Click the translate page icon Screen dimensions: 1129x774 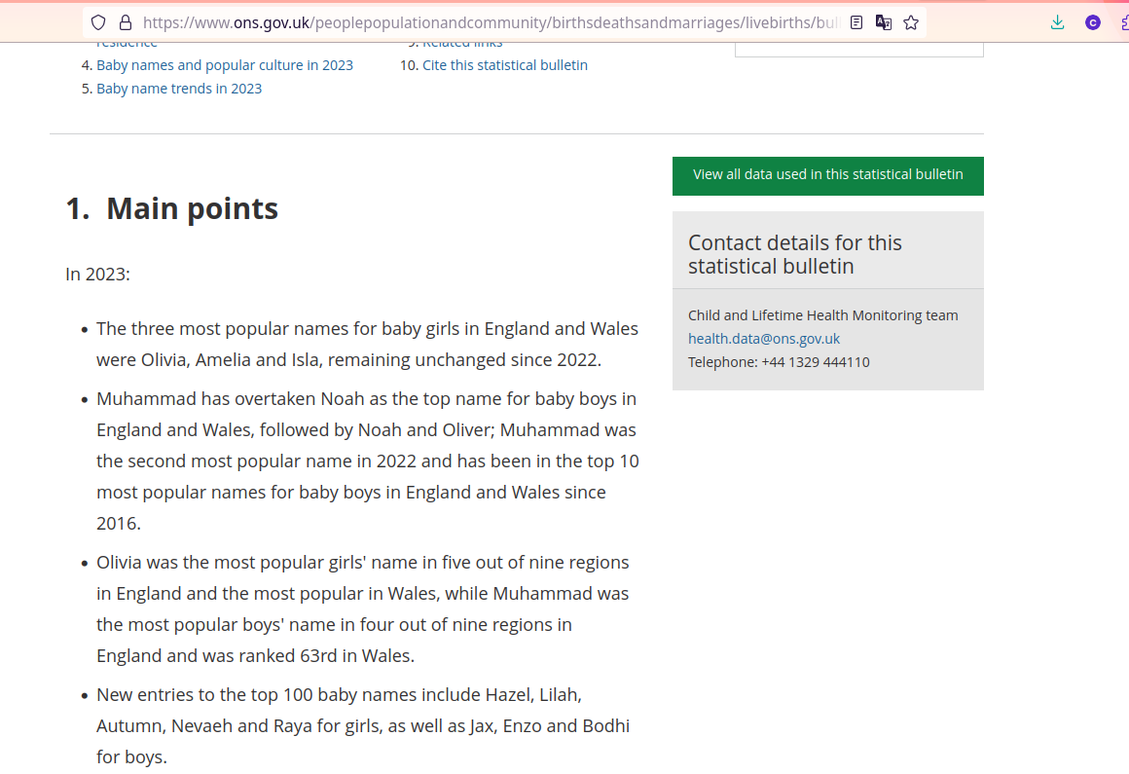point(884,22)
